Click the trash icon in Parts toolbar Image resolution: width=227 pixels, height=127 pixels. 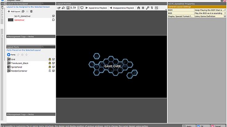(26, 55)
